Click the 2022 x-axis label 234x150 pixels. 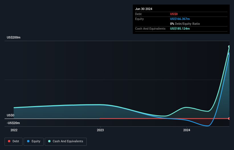click(x=14, y=130)
